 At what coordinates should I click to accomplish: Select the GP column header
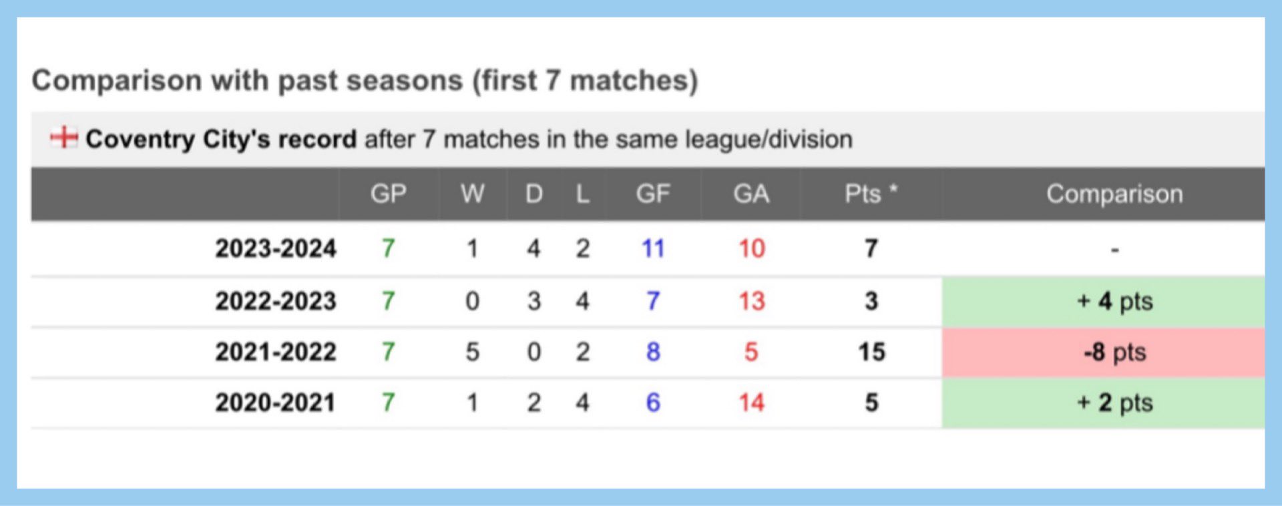pos(389,194)
